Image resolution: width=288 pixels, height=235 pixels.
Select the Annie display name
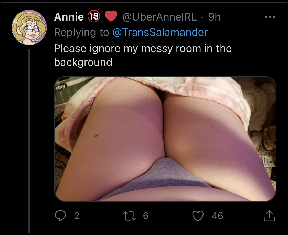pyautogui.click(x=69, y=17)
